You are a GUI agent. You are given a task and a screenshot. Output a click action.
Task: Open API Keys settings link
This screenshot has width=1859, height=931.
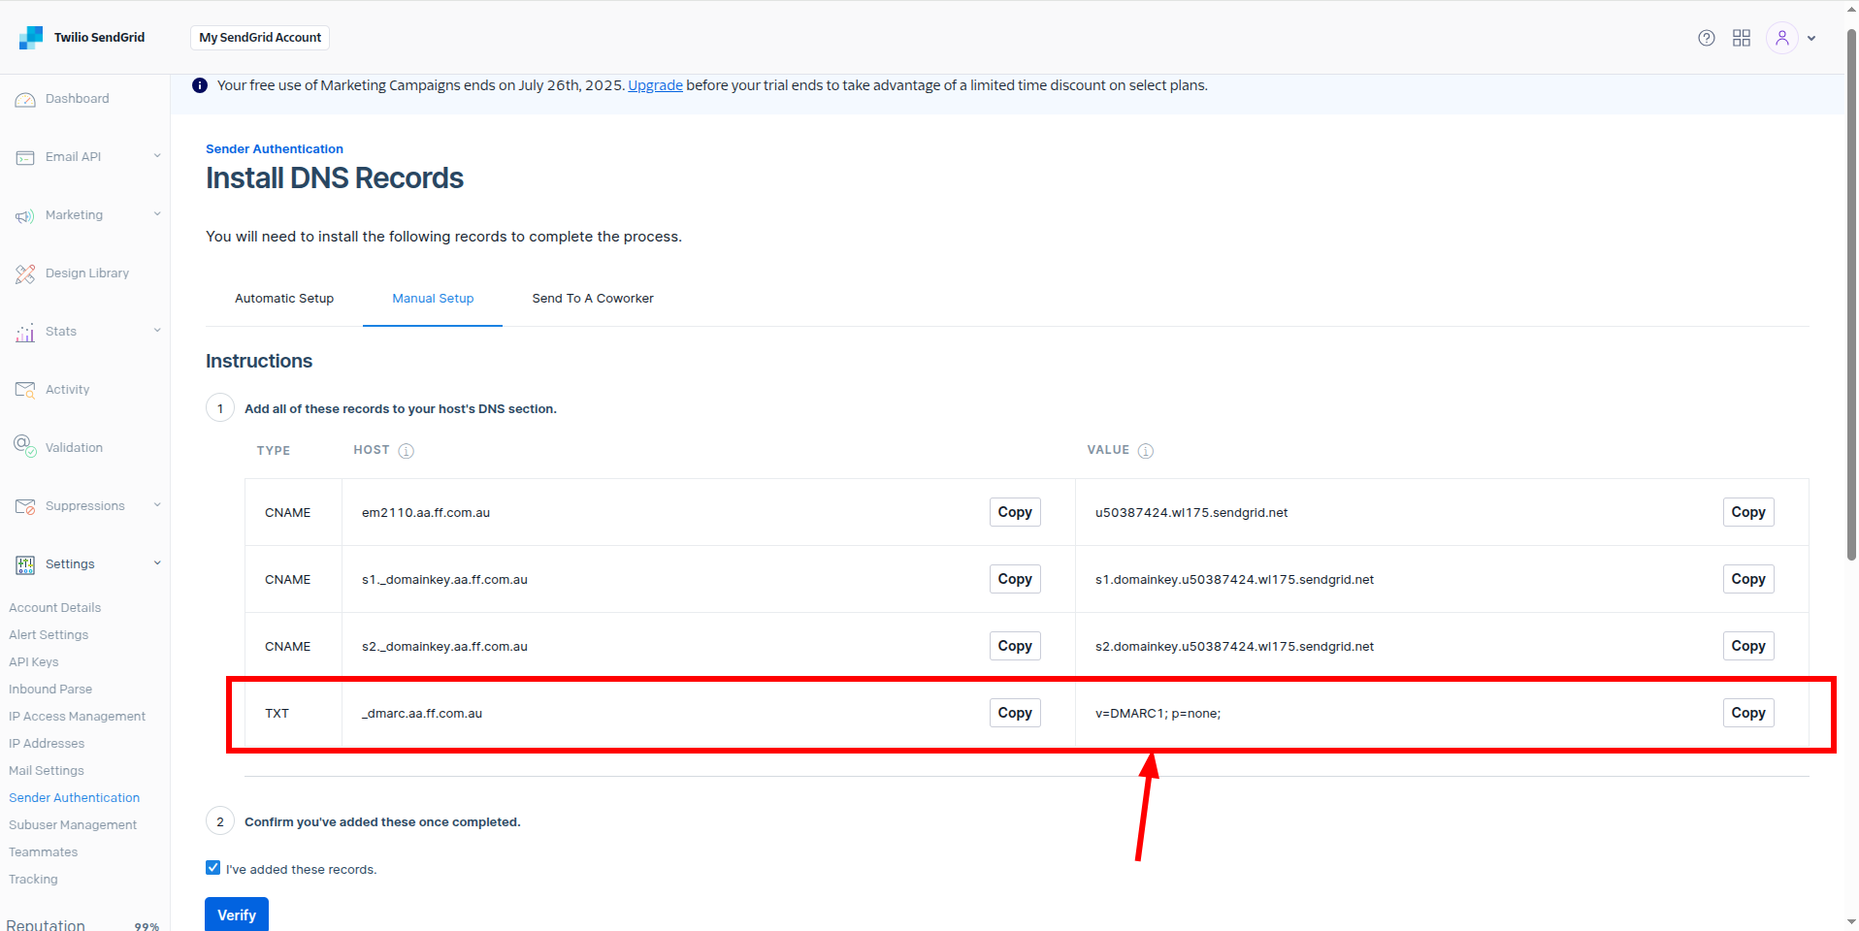[34, 662]
